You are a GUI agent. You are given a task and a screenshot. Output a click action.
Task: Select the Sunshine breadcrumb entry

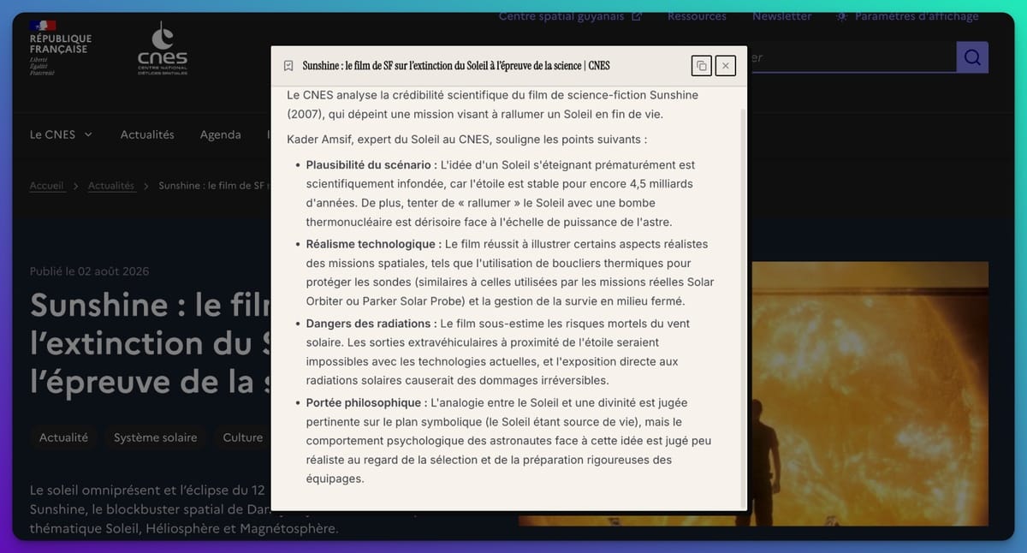pos(214,186)
